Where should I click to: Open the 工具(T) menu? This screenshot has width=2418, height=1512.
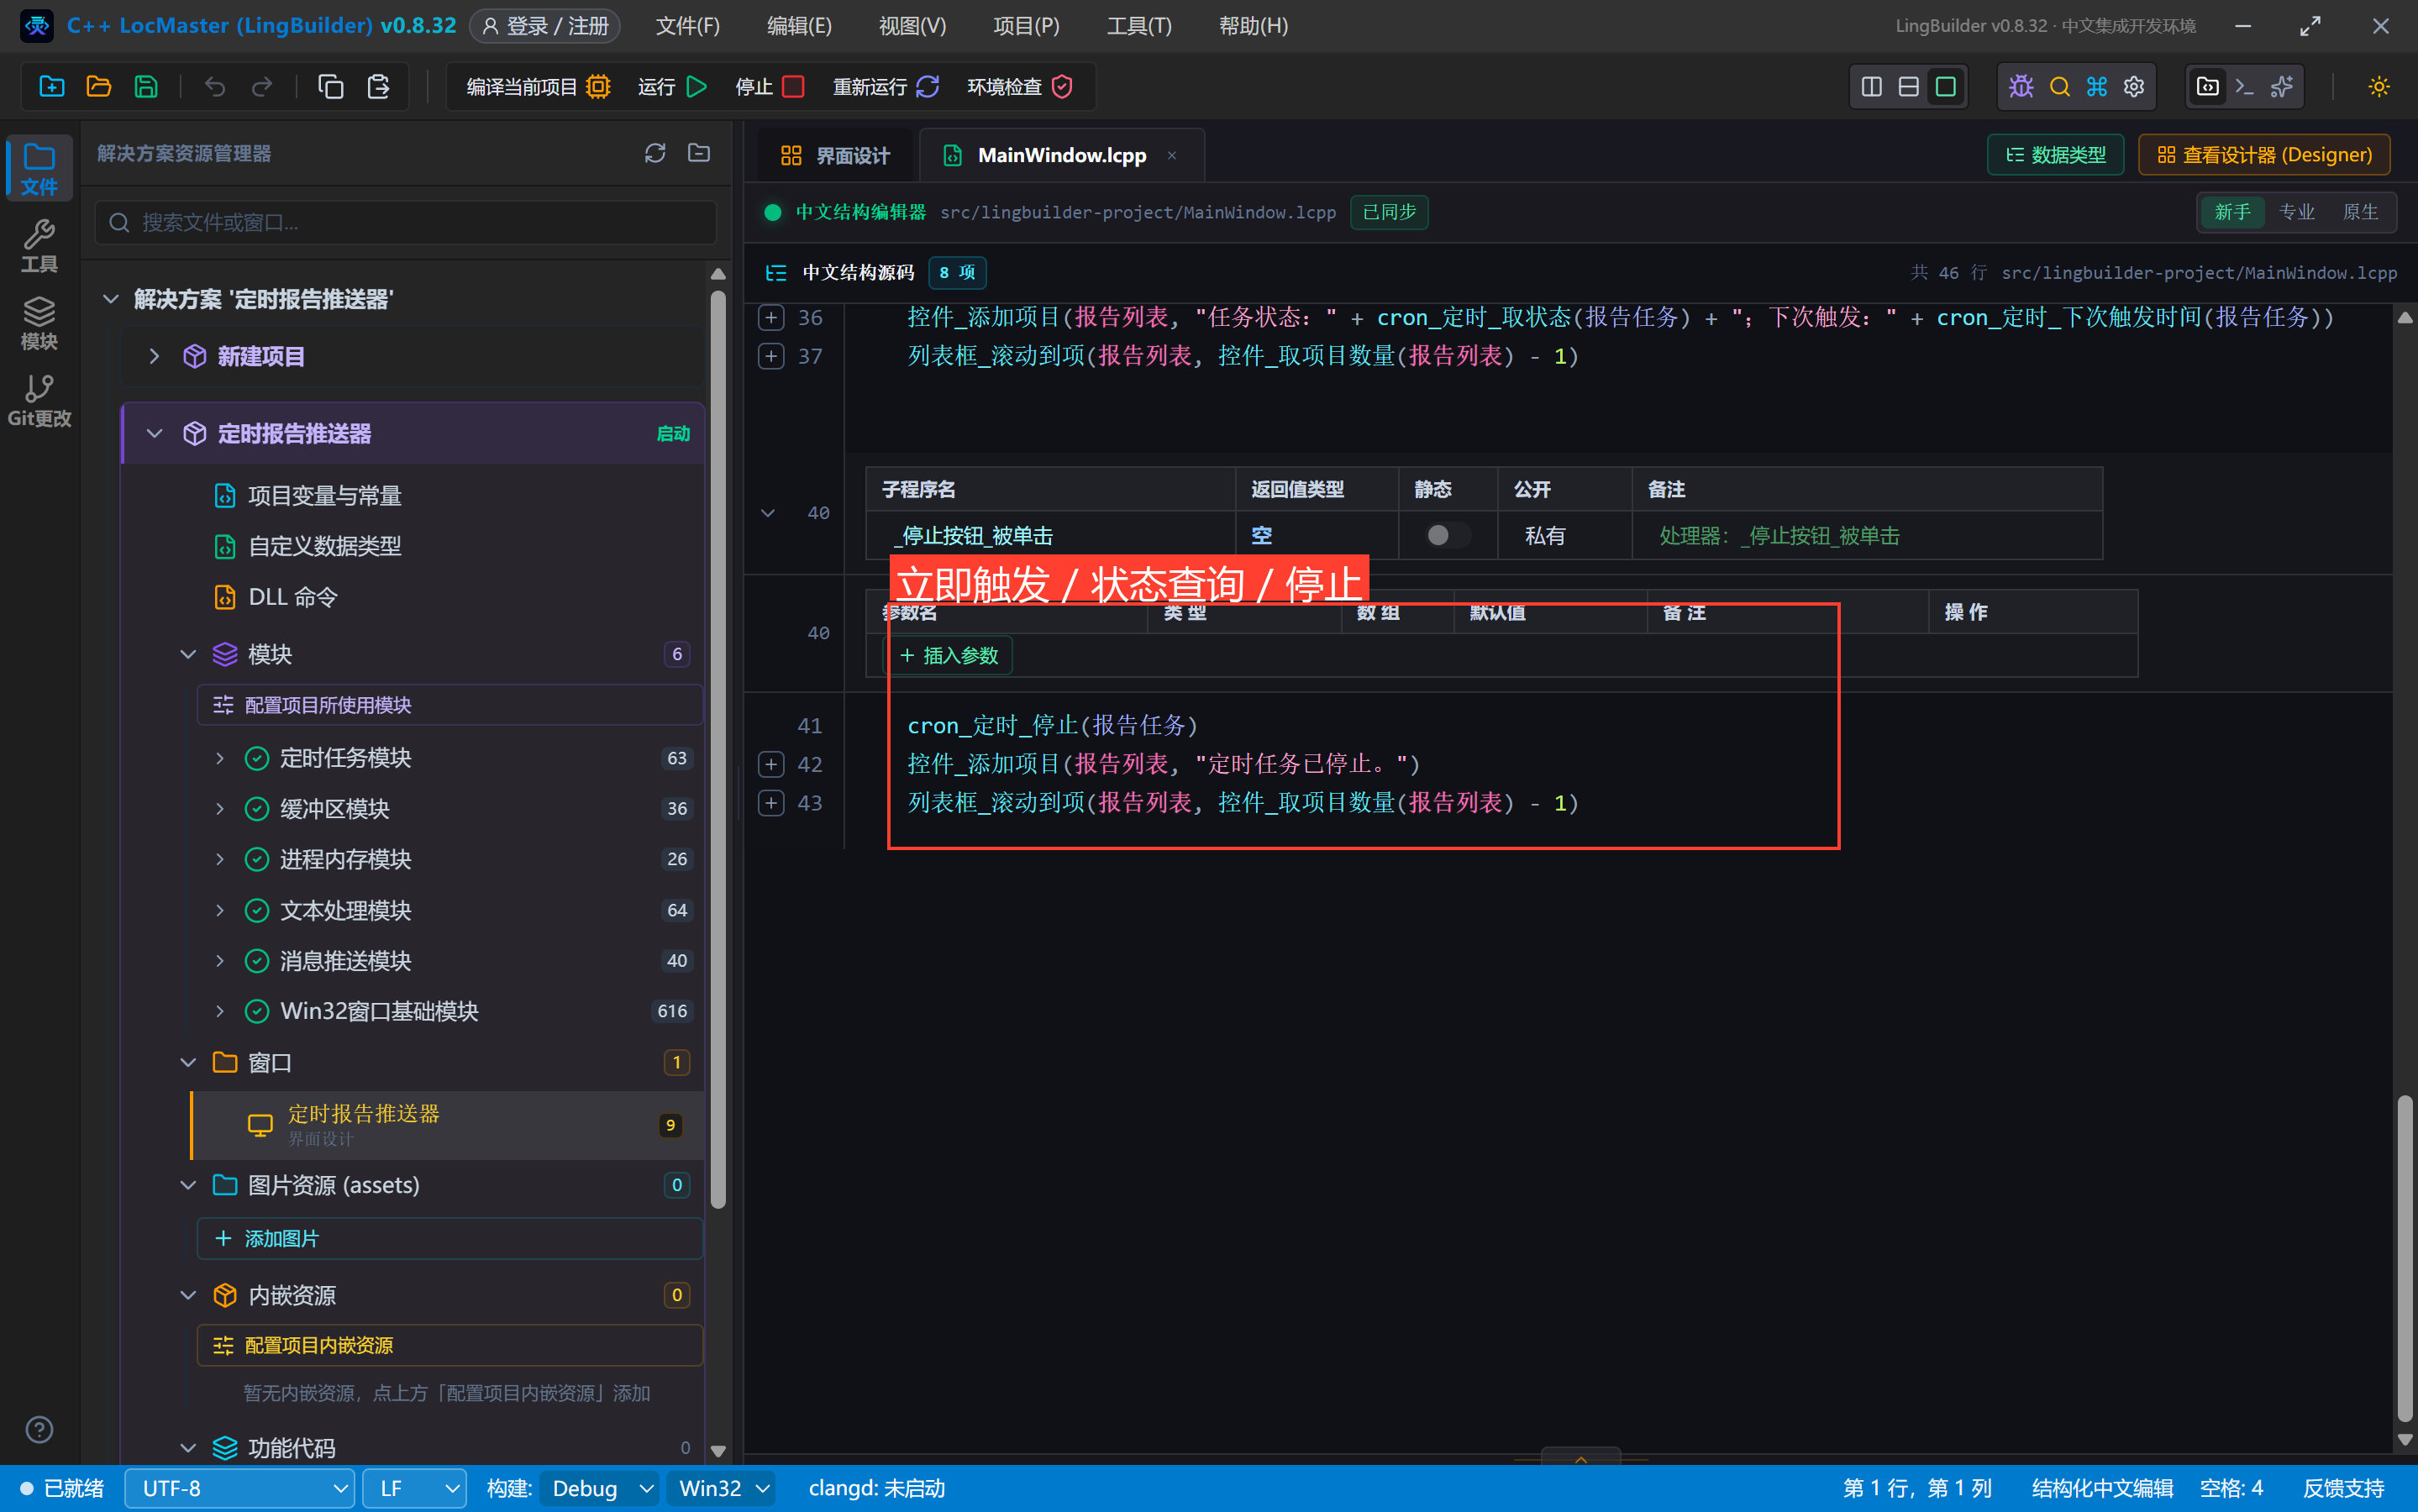coord(1139,26)
